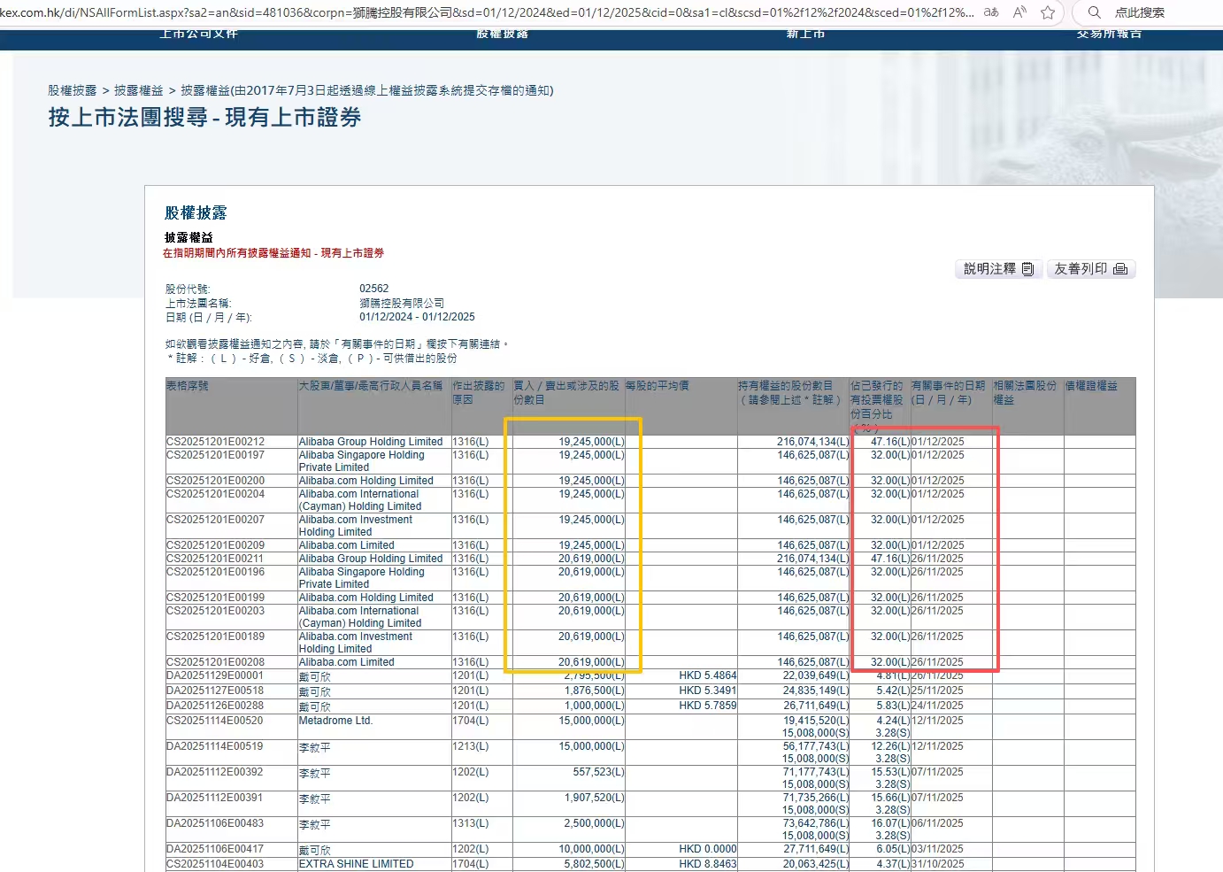The width and height of the screenshot is (1223, 872).
Task: Open the 新上市 navigation menu
Action: coord(805,34)
